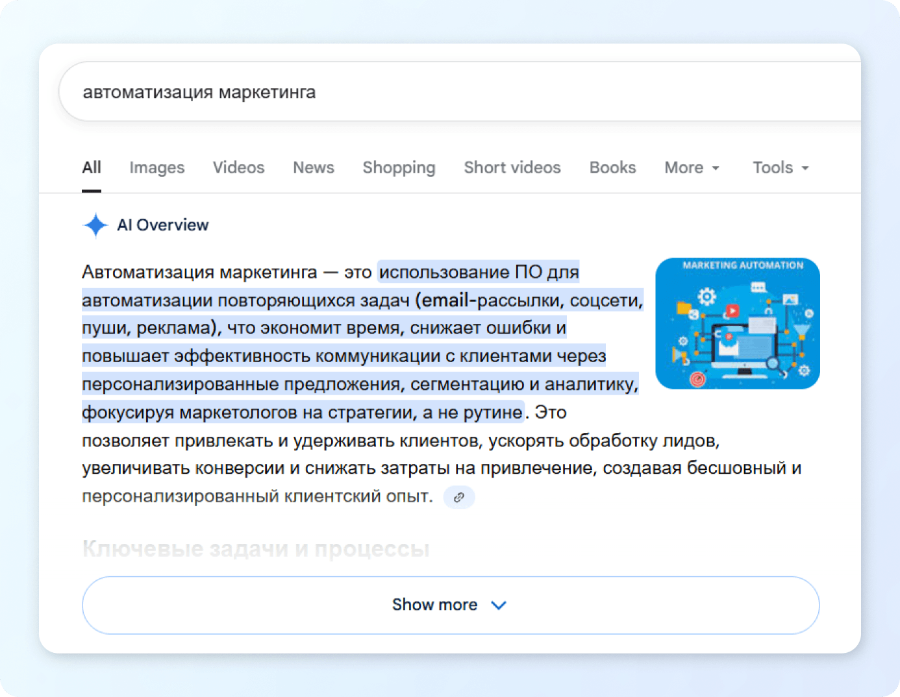900x697 pixels.
Task: Open the Shopping results tab
Action: tap(399, 167)
